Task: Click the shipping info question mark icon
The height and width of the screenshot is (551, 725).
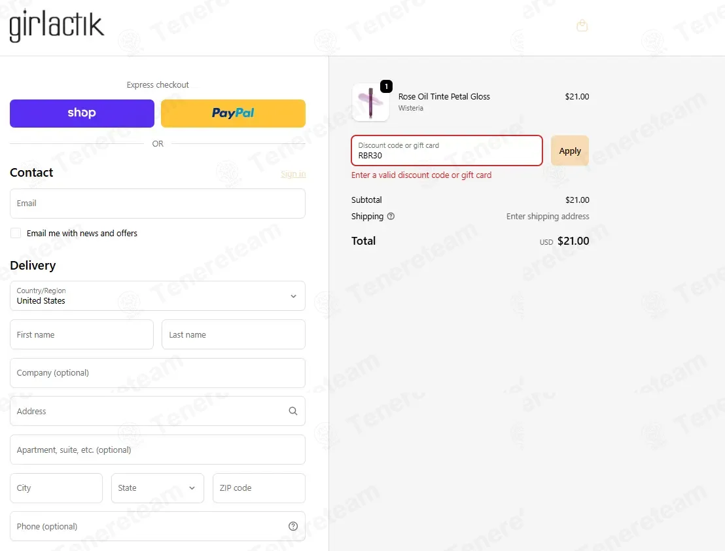Action: point(391,217)
